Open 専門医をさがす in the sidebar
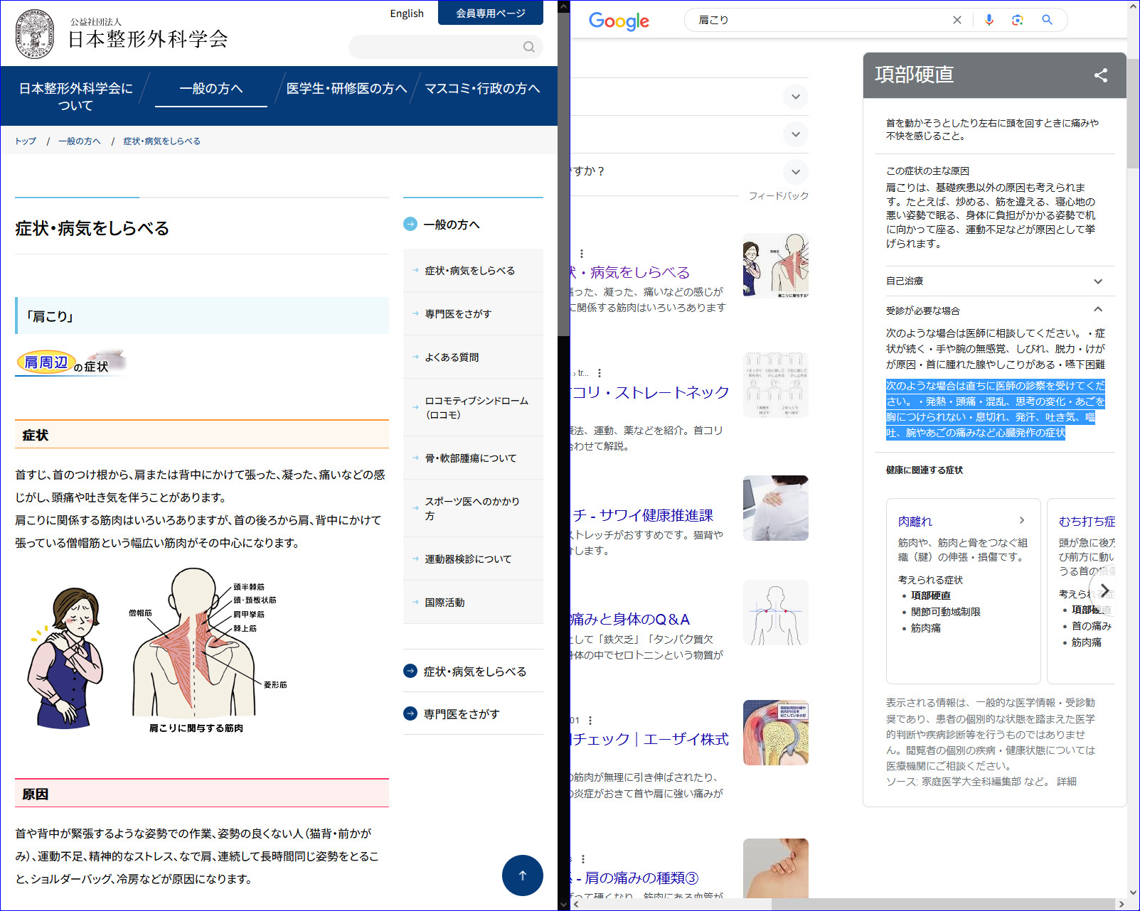 pyautogui.click(x=458, y=313)
